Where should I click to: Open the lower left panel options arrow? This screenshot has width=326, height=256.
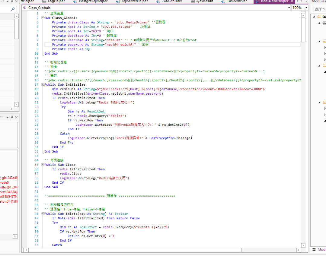[x=8, y=117]
